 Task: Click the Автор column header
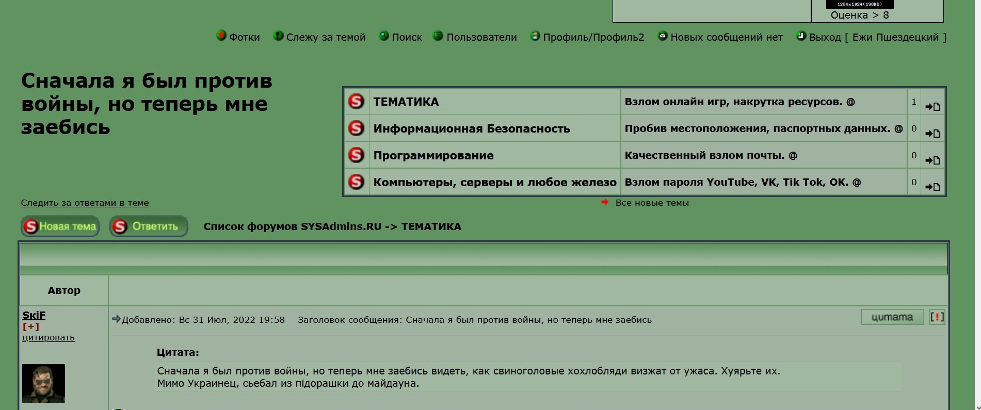click(x=64, y=290)
